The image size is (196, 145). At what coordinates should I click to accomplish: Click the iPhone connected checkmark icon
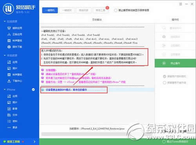click(33, 89)
